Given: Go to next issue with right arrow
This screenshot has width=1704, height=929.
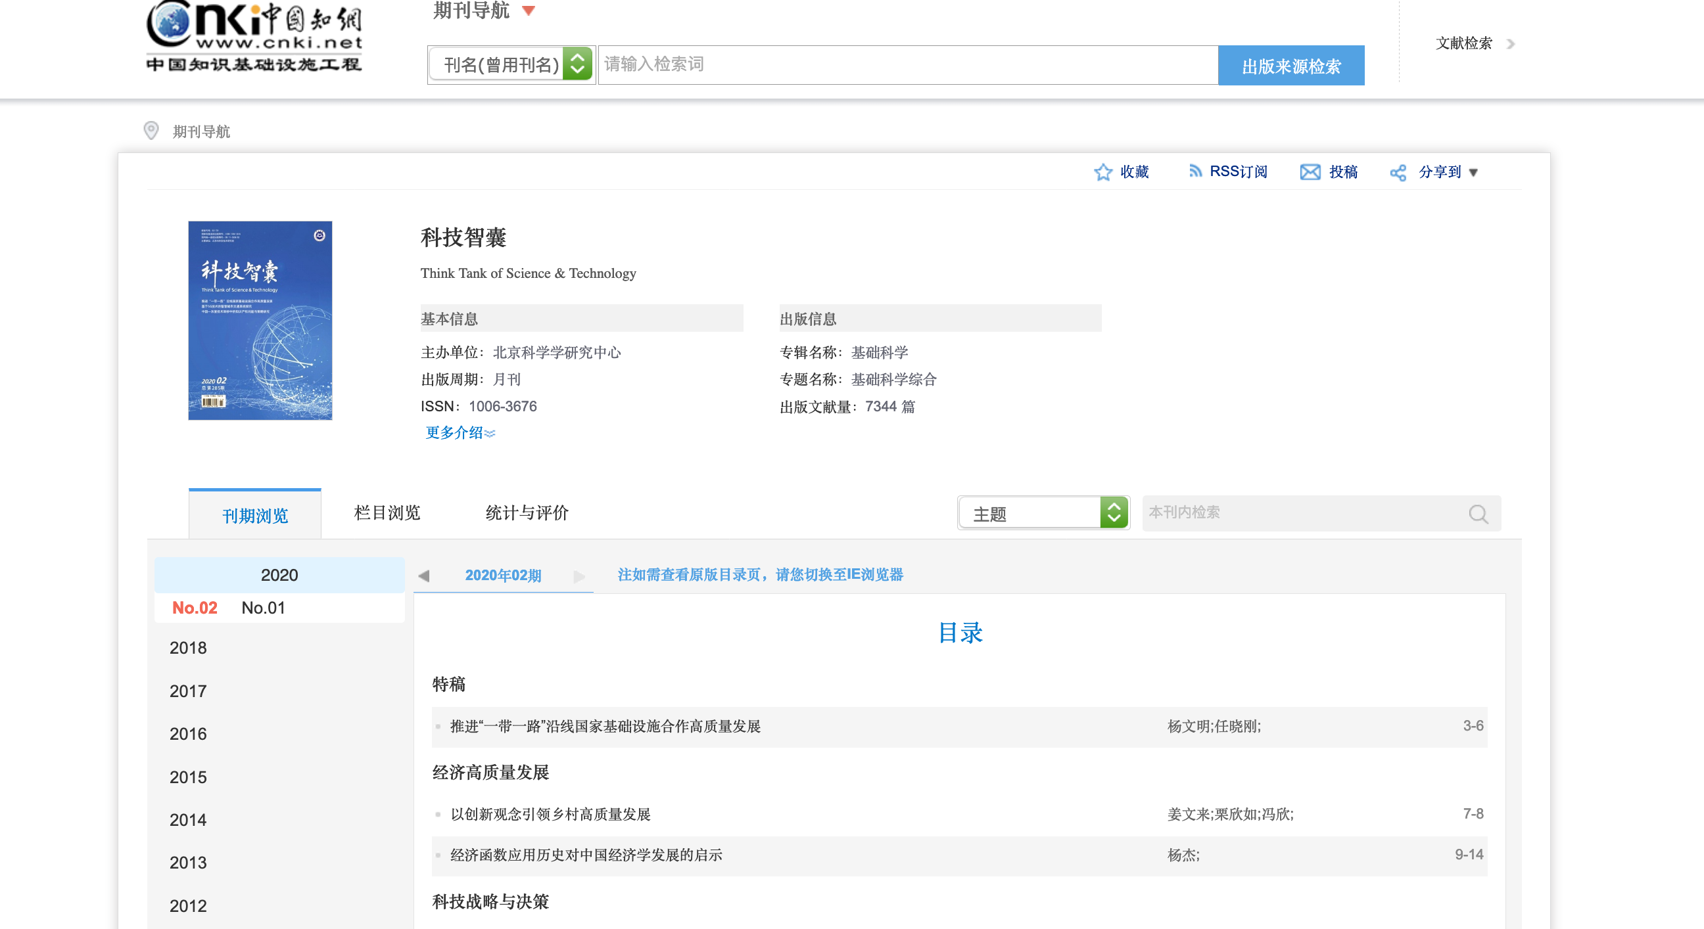Looking at the screenshot, I should pos(579,576).
